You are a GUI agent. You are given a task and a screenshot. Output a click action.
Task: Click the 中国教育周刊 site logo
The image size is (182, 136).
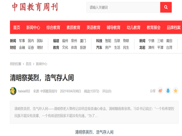[x=35, y=7]
